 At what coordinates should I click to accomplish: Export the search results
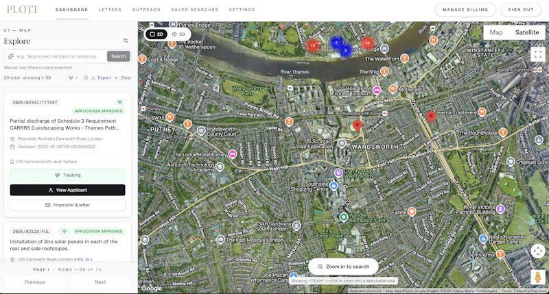101,77
